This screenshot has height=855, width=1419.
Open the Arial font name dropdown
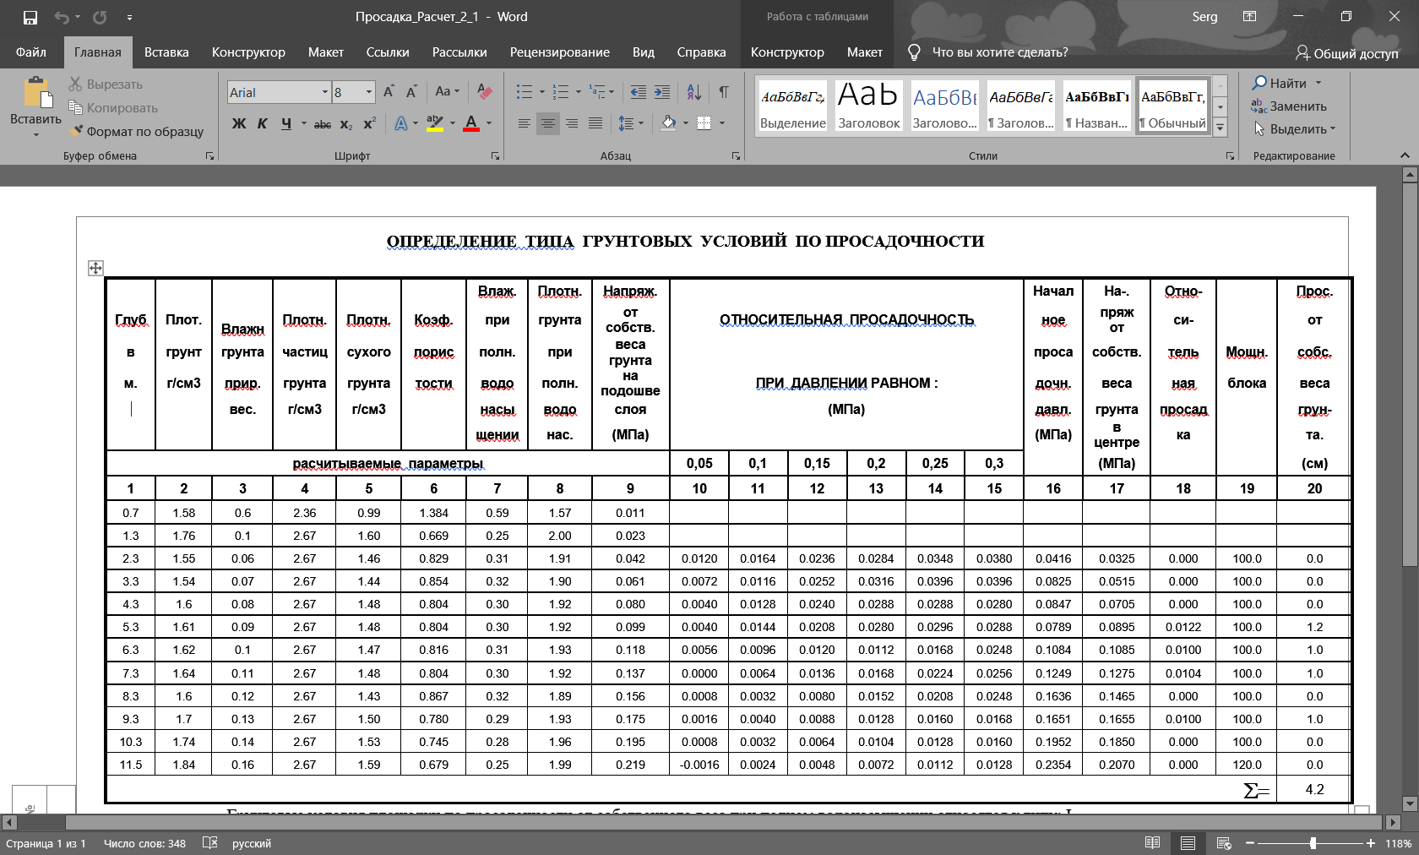(325, 92)
